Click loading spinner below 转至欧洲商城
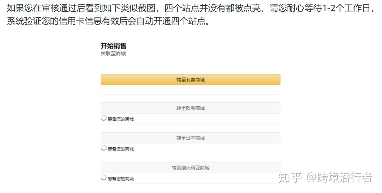This screenshot has height=193, width=382. (x=104, y=118)
